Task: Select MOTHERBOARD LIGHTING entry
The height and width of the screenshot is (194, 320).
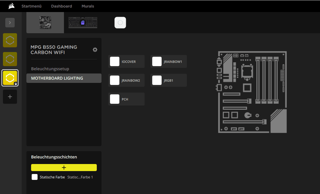Action: pos(64,78)
